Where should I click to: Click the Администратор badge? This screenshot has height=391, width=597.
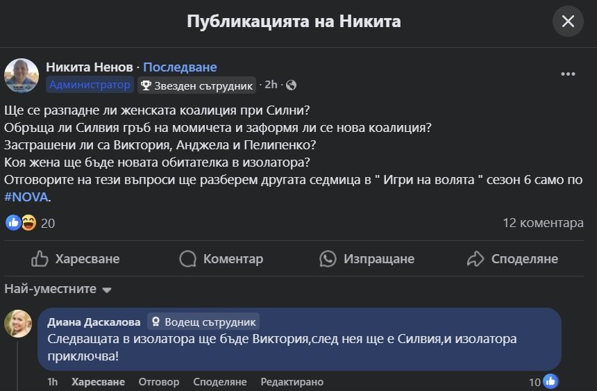pos(90,85)
